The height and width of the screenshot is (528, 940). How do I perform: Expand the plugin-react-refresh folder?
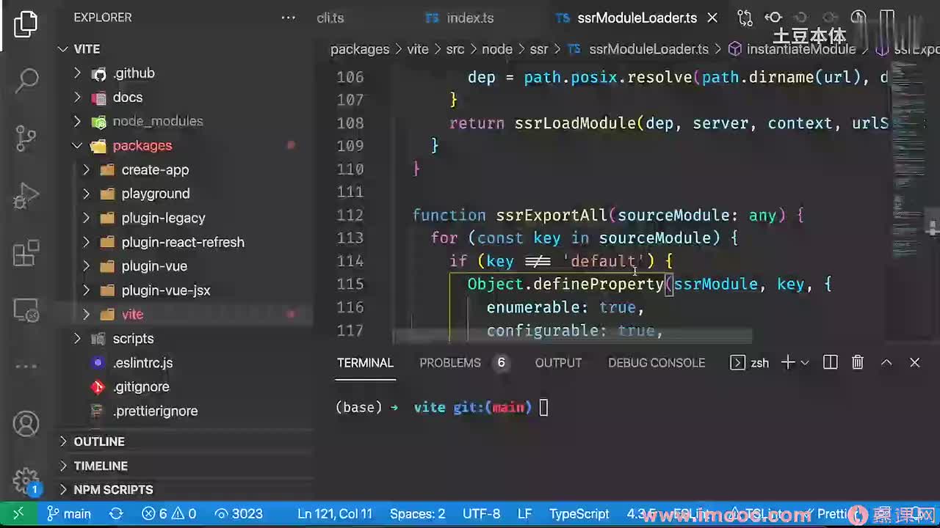pyautogui.click(x=86, y=242)
